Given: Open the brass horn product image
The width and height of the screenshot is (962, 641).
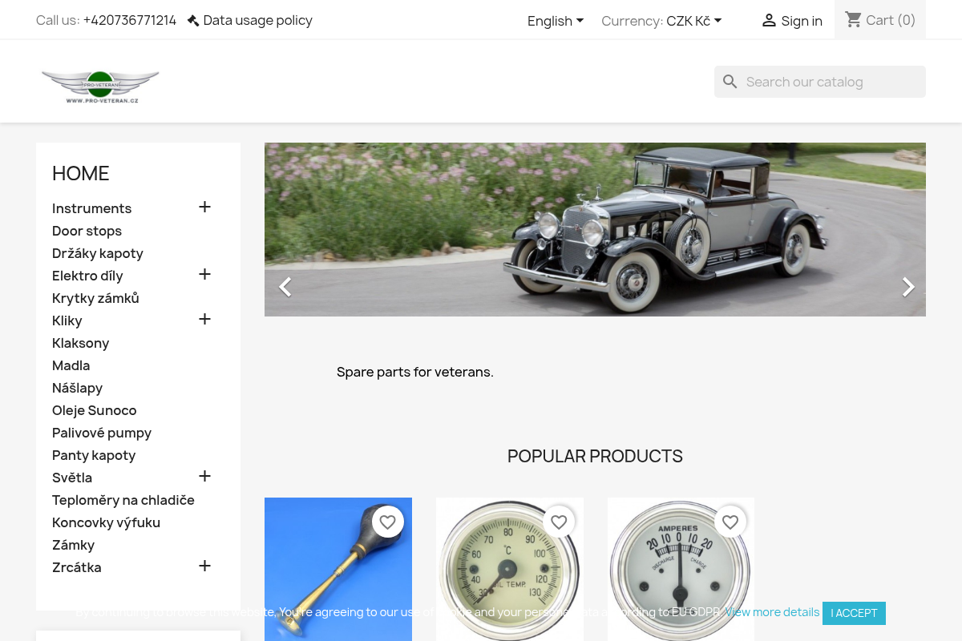Looking at the screenshot, I should pos(338,569).
